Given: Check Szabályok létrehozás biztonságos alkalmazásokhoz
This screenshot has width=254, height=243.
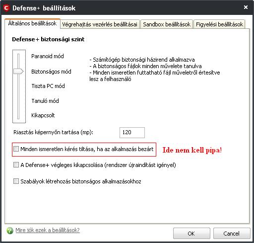Looking at the screenshot, I should (16, 181).
